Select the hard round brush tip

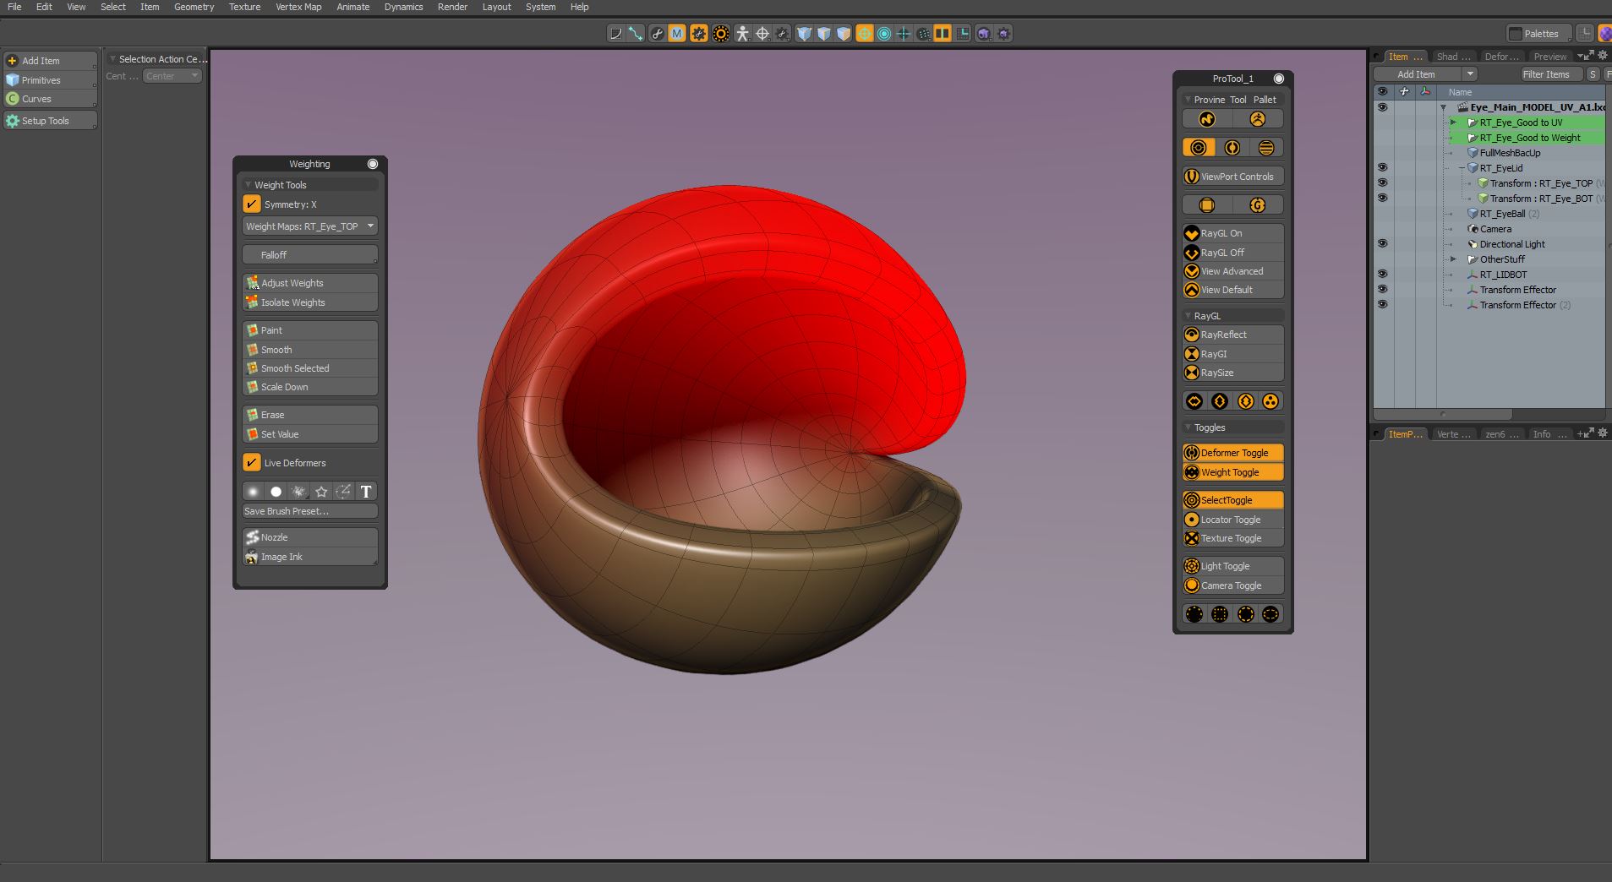(x=276, y=492)
